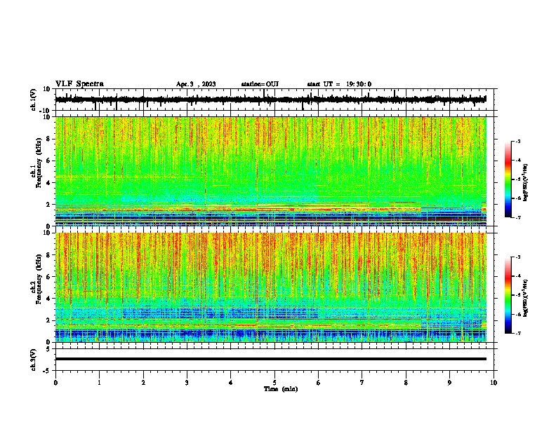Click the "-3" label on ch.1 color bar
This screenshot has height=429, width=556.
(518, 141)
